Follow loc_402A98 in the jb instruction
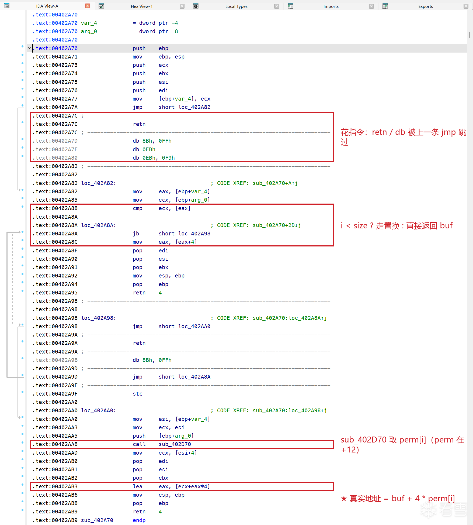Viewport: 473px width, 525px height. (194, 234)
